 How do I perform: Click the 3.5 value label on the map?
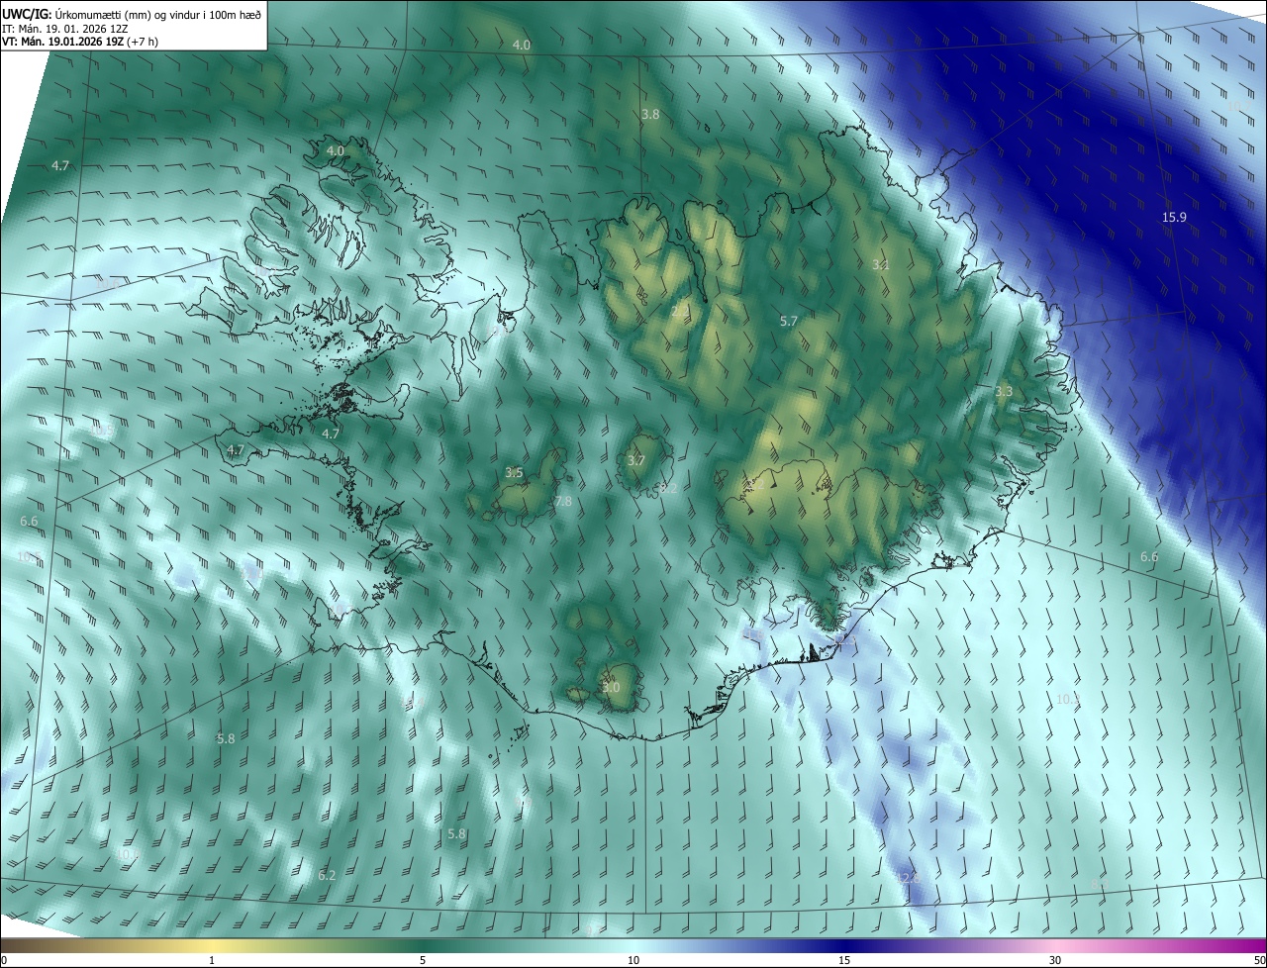pyautogui.click(x=514, y=473)
